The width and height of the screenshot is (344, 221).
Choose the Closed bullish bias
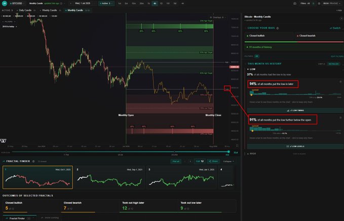[x=269, y=36]
